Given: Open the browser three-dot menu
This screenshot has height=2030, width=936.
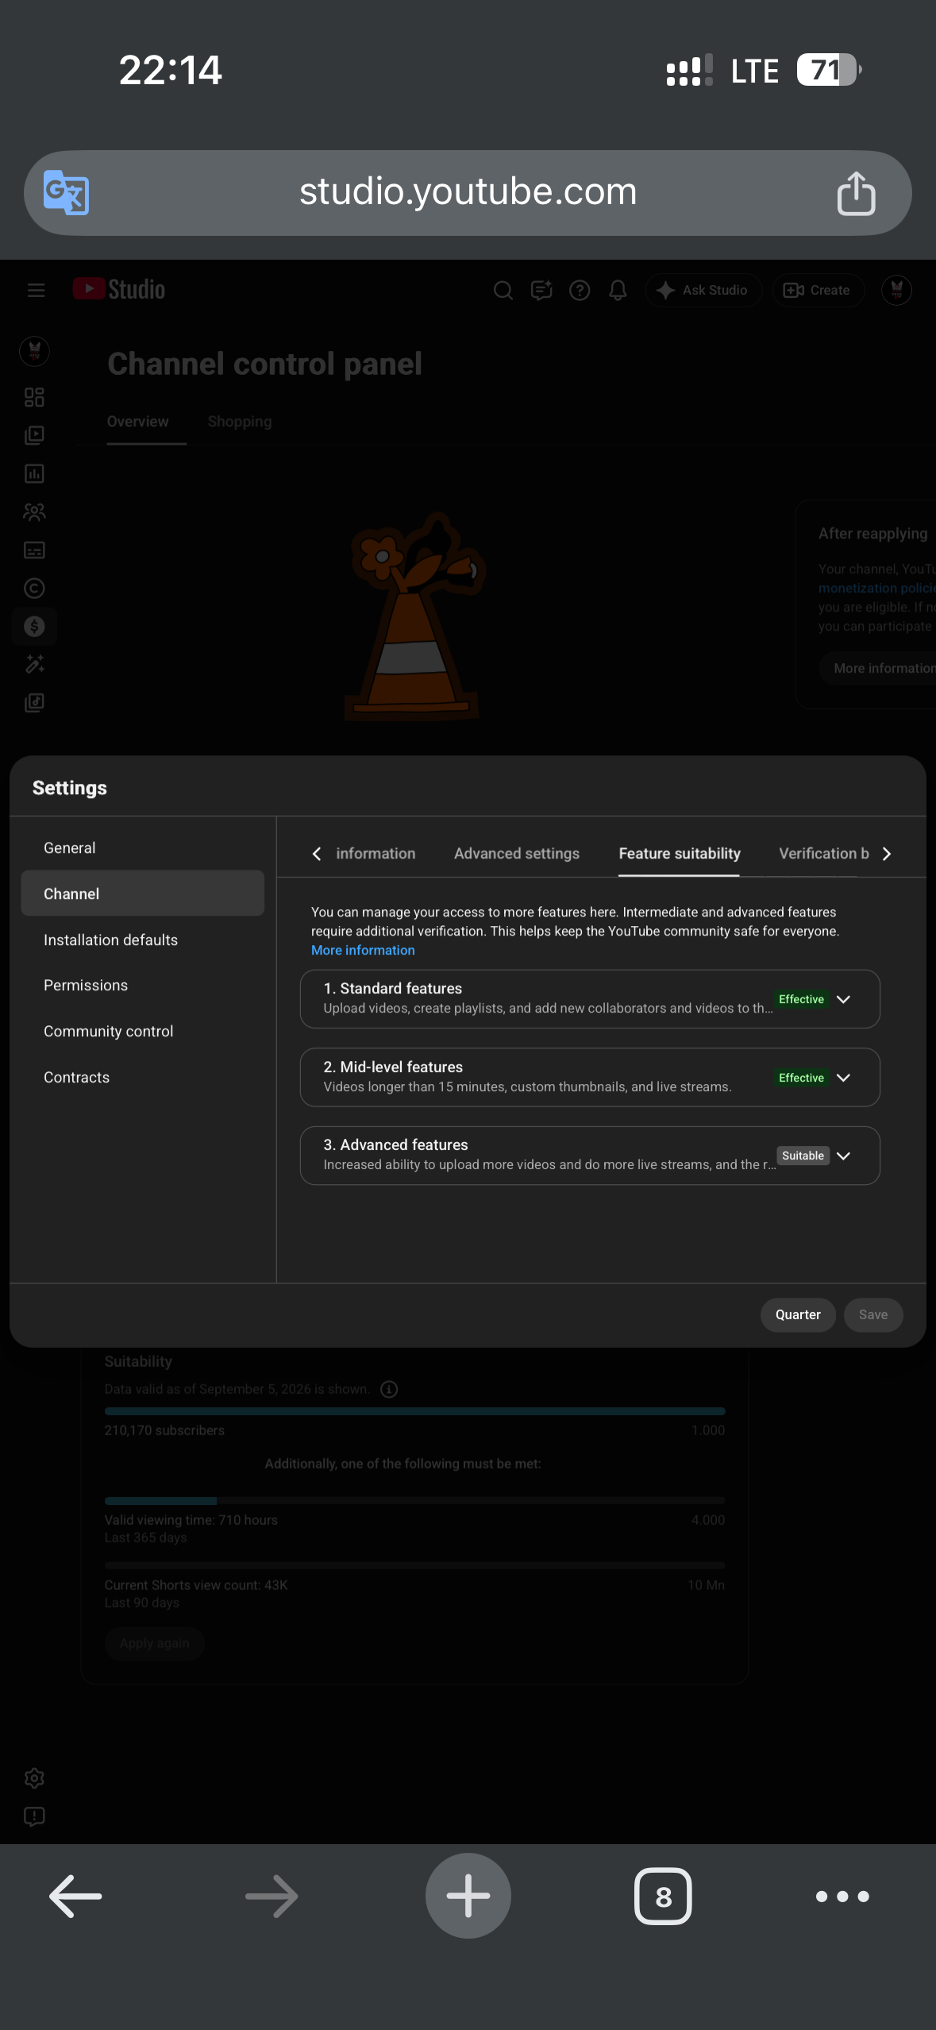Looking at the screenshot, I should pyautogui.click(x=842, y=1897).
